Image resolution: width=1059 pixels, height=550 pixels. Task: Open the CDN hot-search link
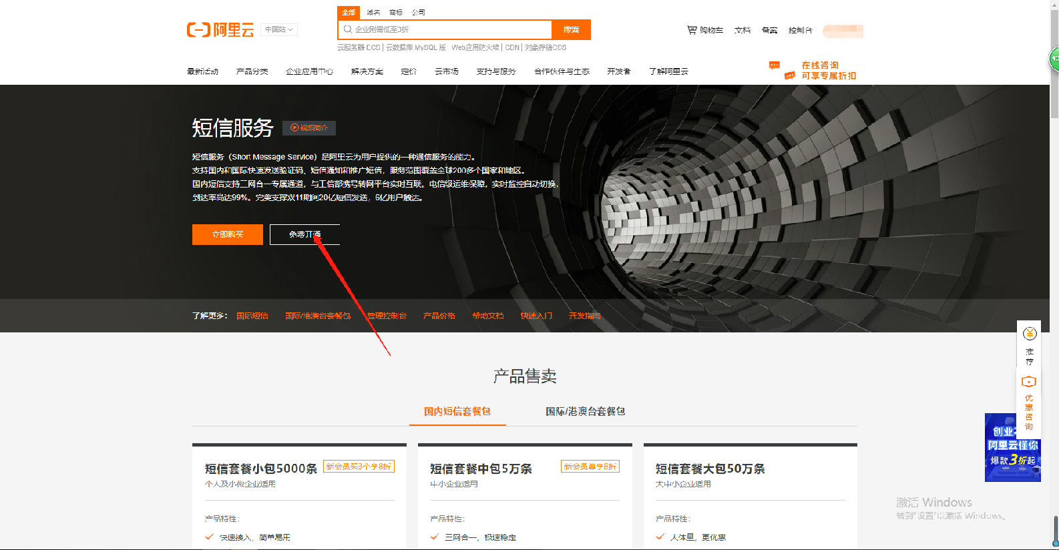tap(512, 47)
